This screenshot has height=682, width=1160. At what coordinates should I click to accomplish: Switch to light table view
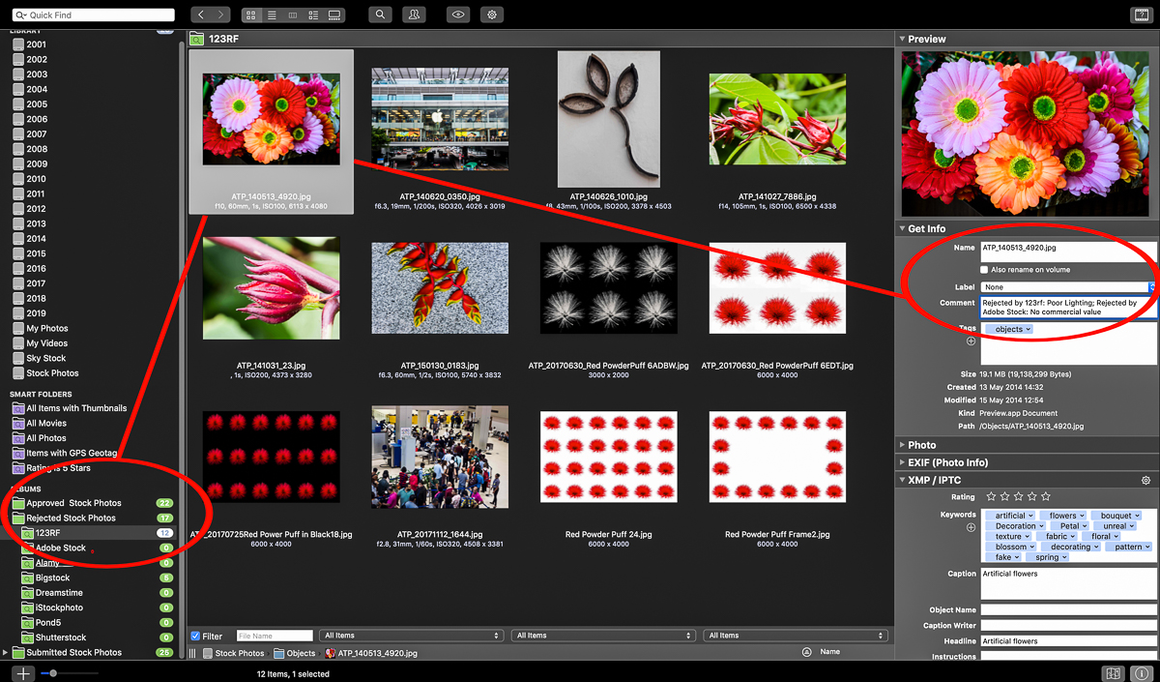point(335,15)
